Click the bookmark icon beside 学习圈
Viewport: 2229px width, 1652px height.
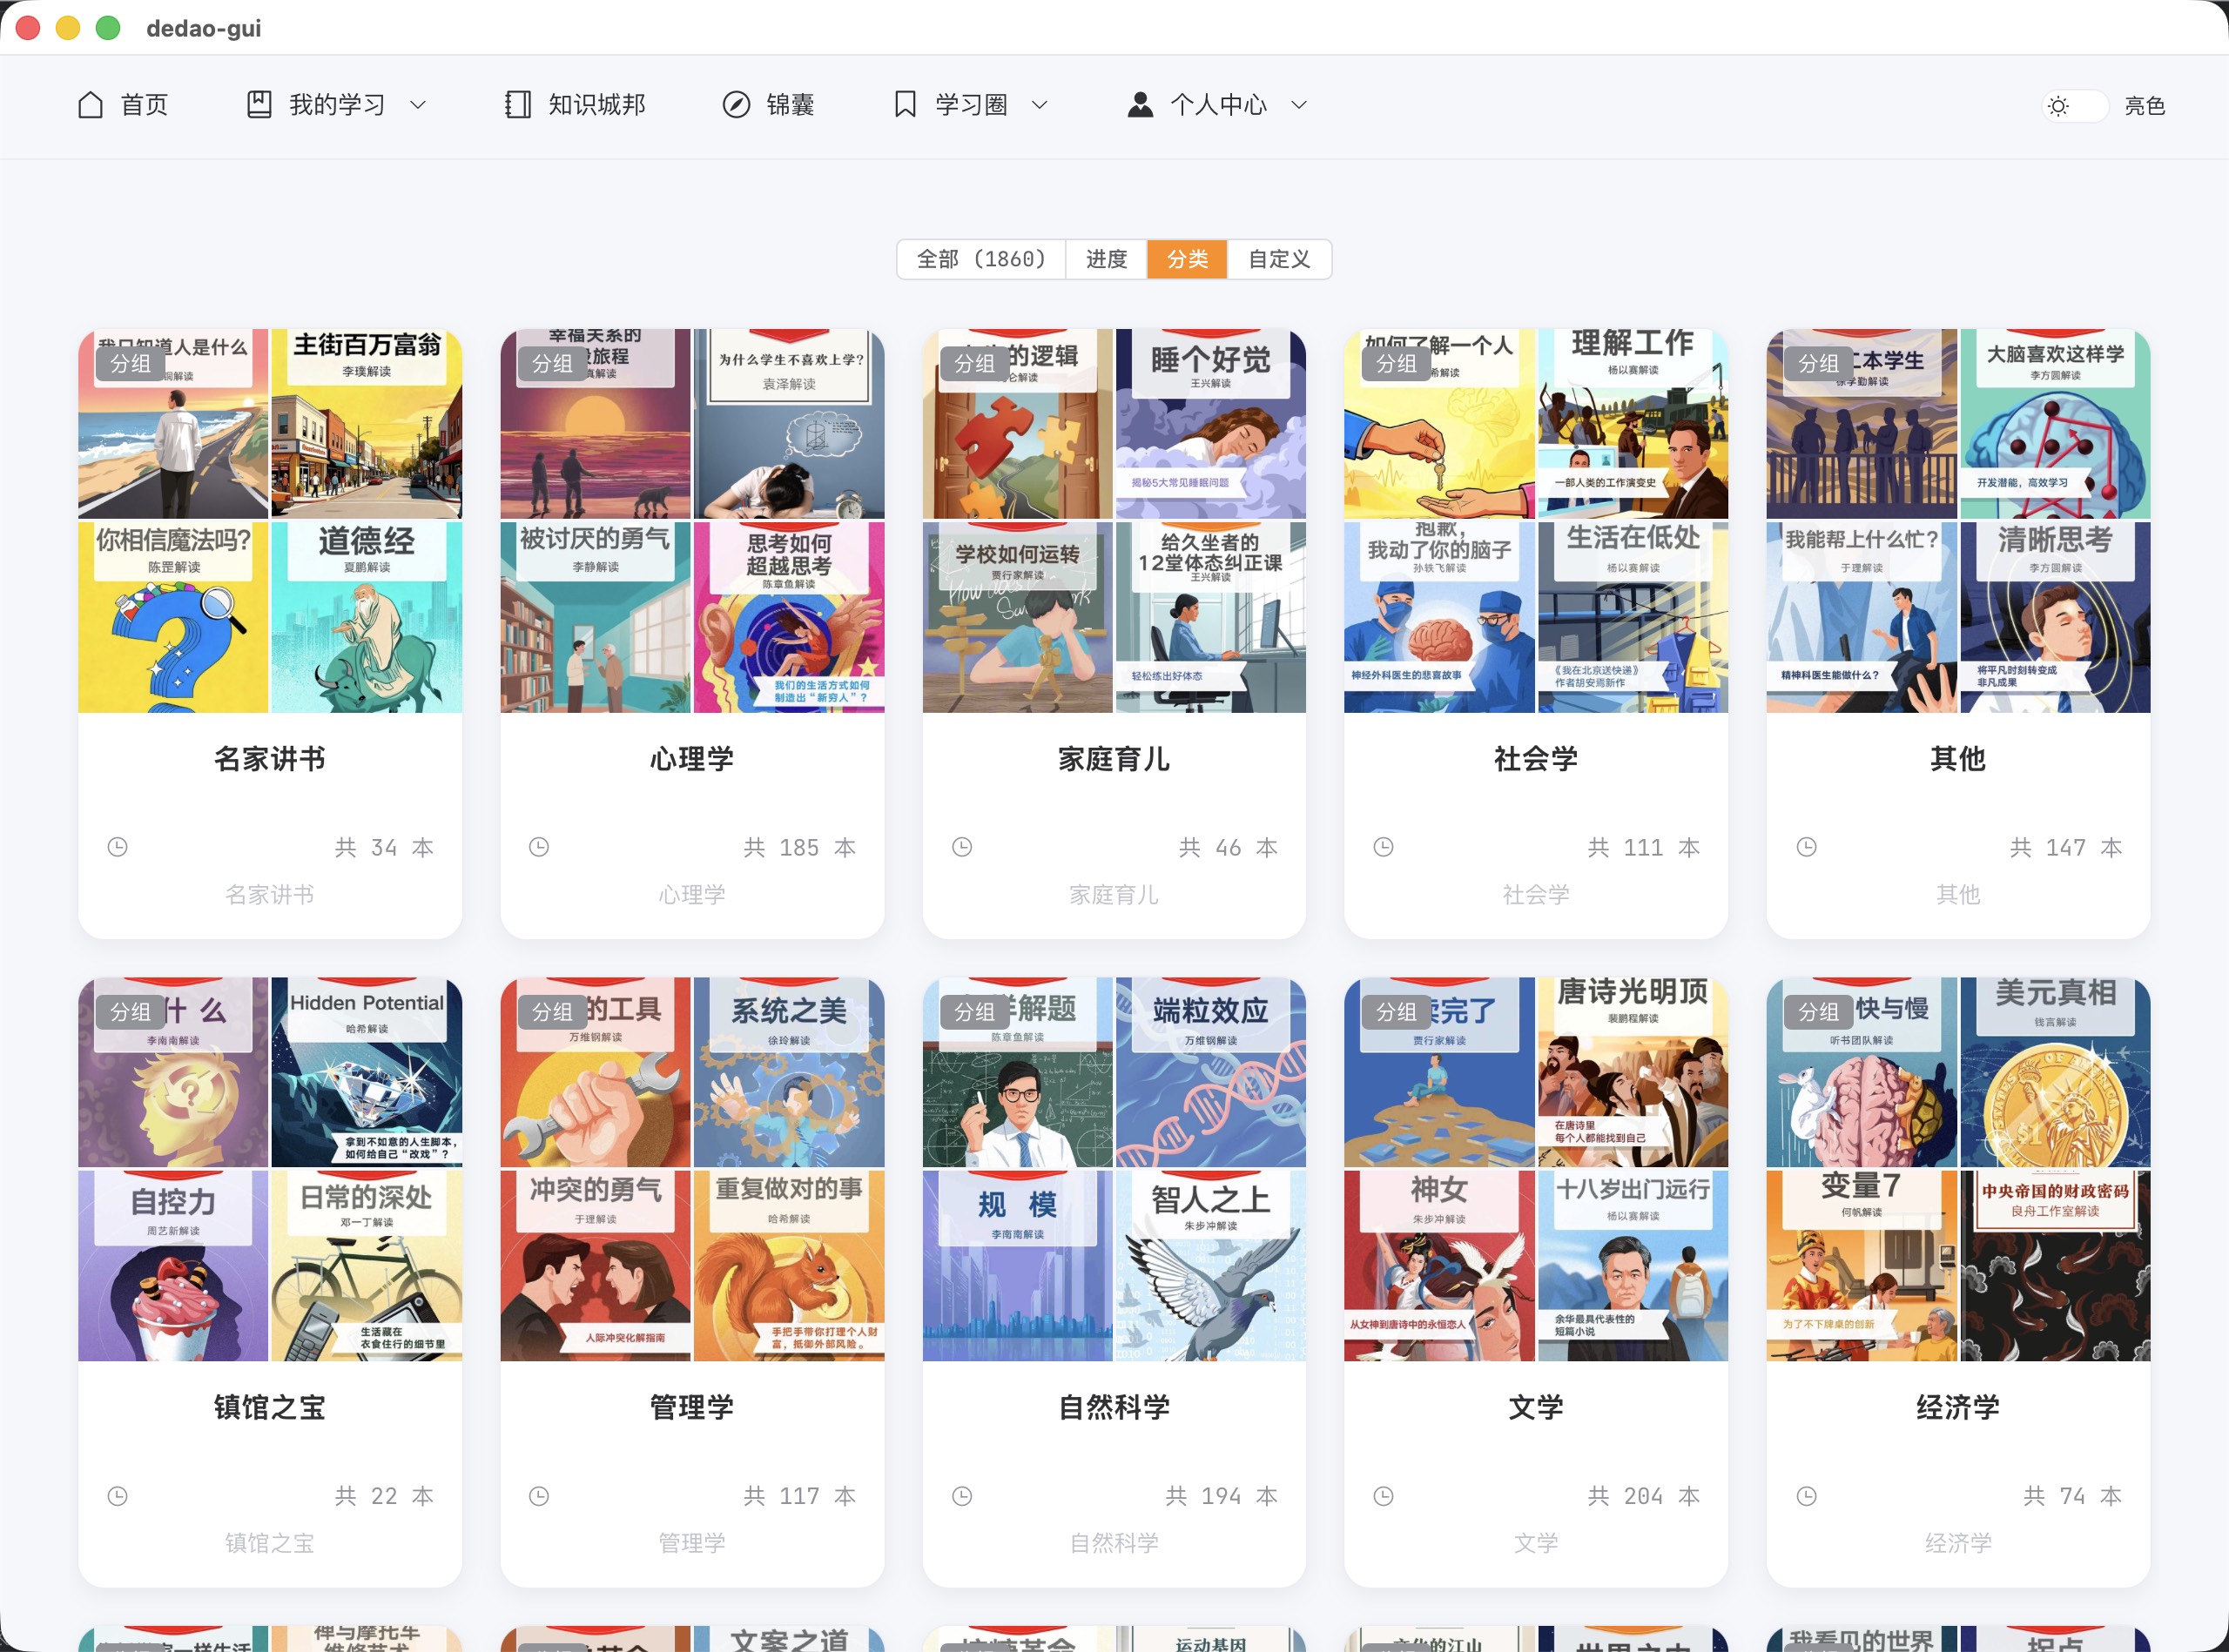point(906,105)
